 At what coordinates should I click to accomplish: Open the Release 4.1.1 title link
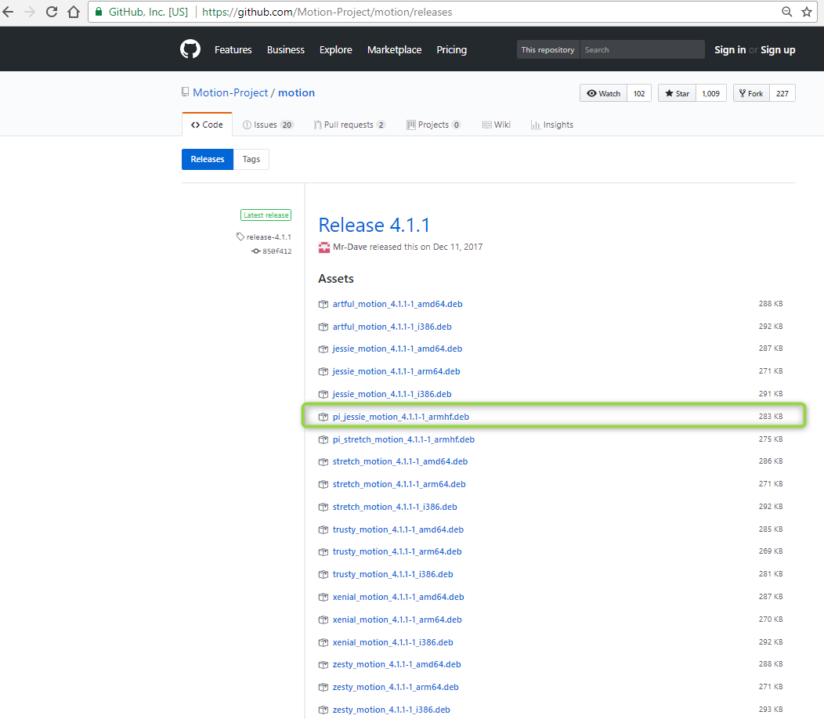(x=374, y=225)
